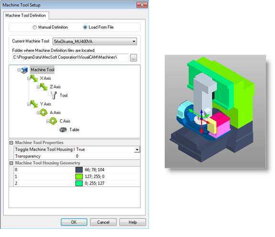Click the Cancel button
Screen dimensions: 275x237
click(103, 222)
